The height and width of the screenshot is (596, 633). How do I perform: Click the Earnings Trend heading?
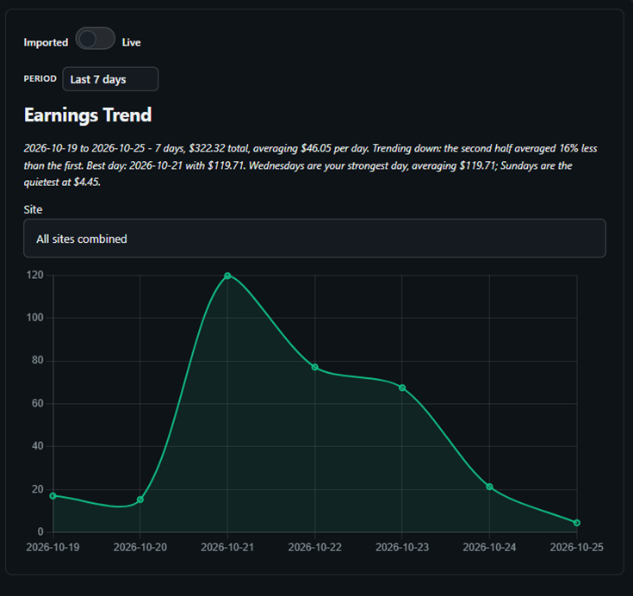click(88, 115)
